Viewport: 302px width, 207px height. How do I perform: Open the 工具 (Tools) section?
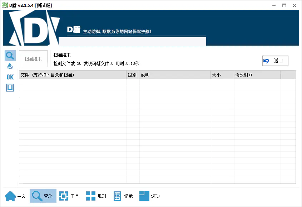[x=69, y=196]
